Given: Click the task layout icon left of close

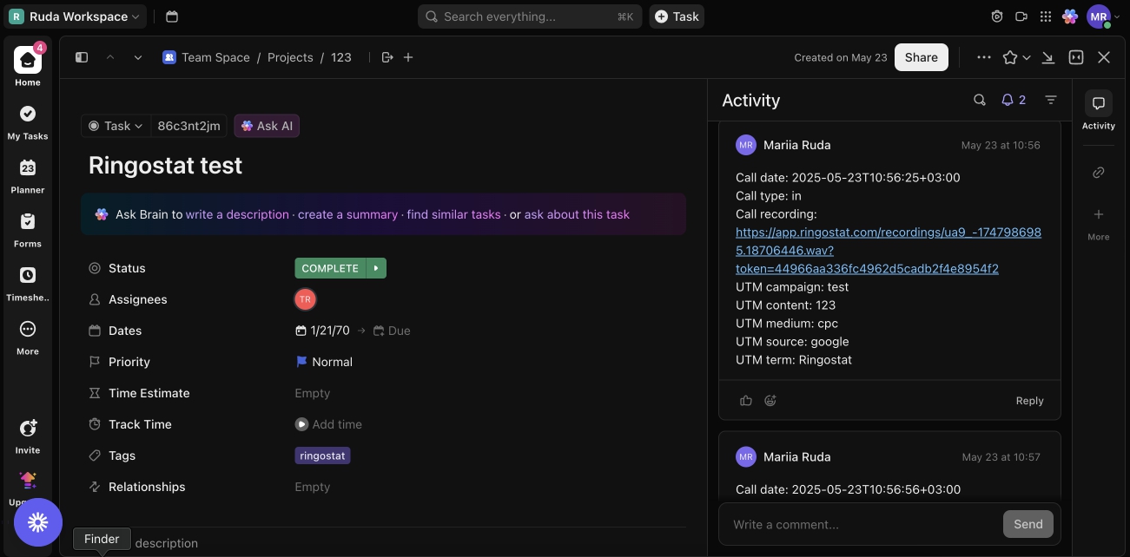Looking at the screenshot, I should (1076, 57).
